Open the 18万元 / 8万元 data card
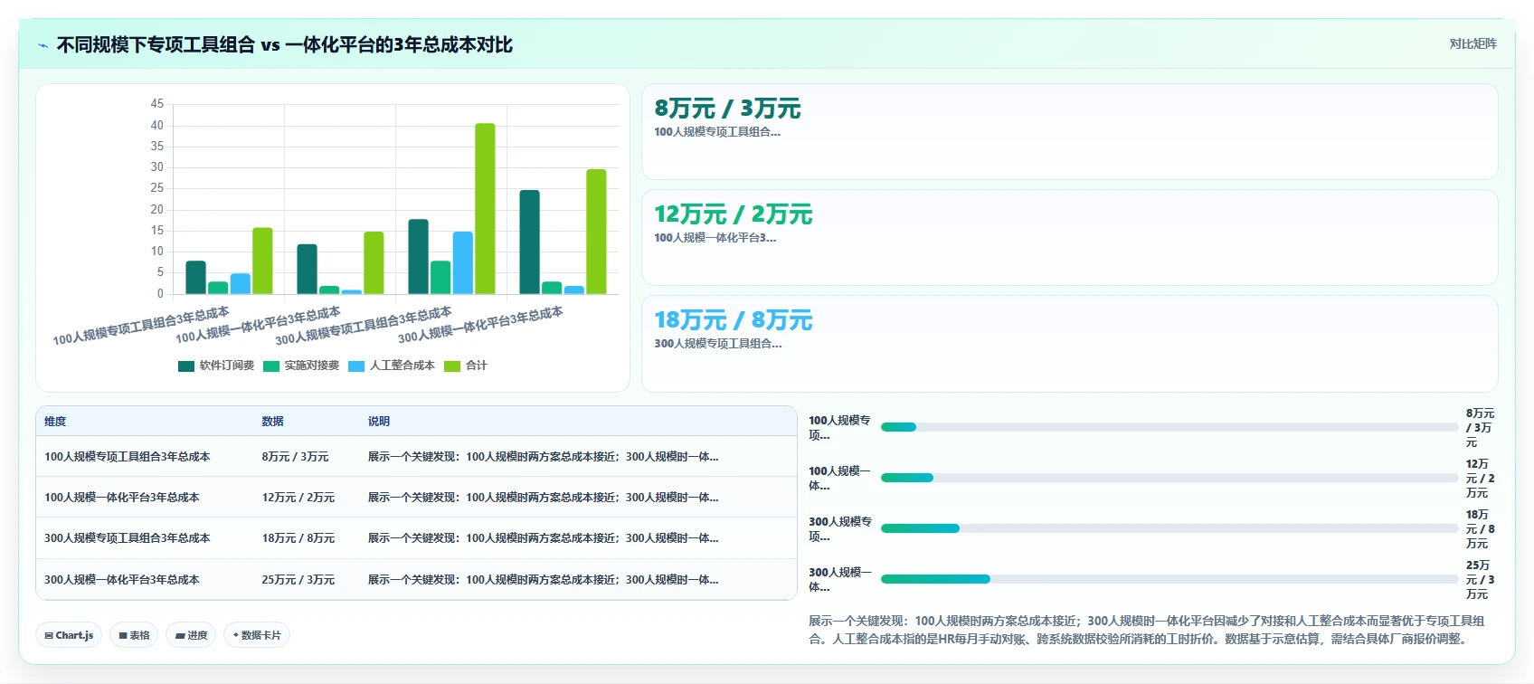This screenshot has width=1534, height=684. click(x=1069, y=344)
